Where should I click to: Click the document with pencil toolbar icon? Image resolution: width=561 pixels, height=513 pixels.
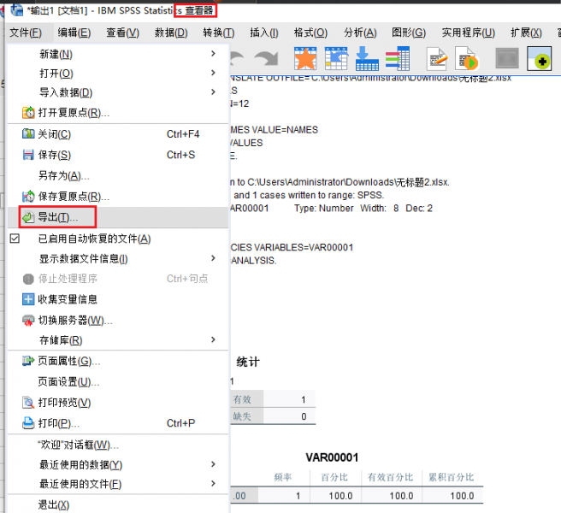438,59
